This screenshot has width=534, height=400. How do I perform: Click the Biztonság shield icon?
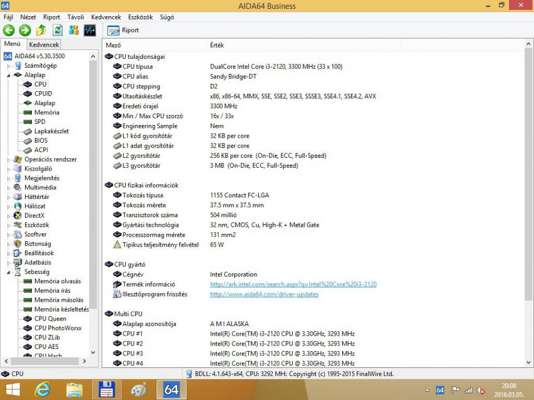pos(17,244)
